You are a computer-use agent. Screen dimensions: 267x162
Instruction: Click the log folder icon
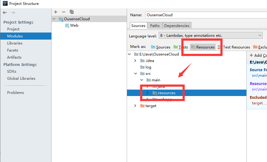(x=142, y=67)
